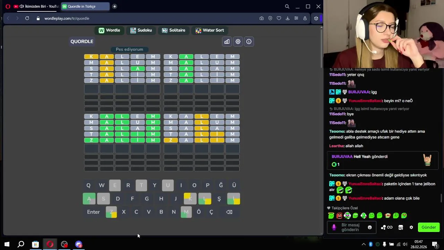Open the Opera snapshot camera icon
The image size is (444, 250).
(x=262, y=18)
